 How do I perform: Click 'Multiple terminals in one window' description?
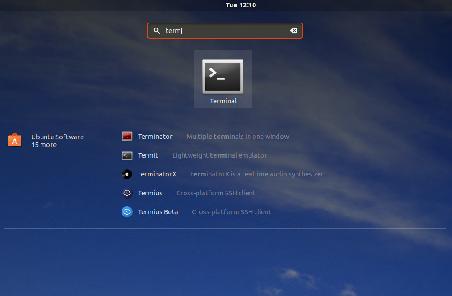click(238, 137)
